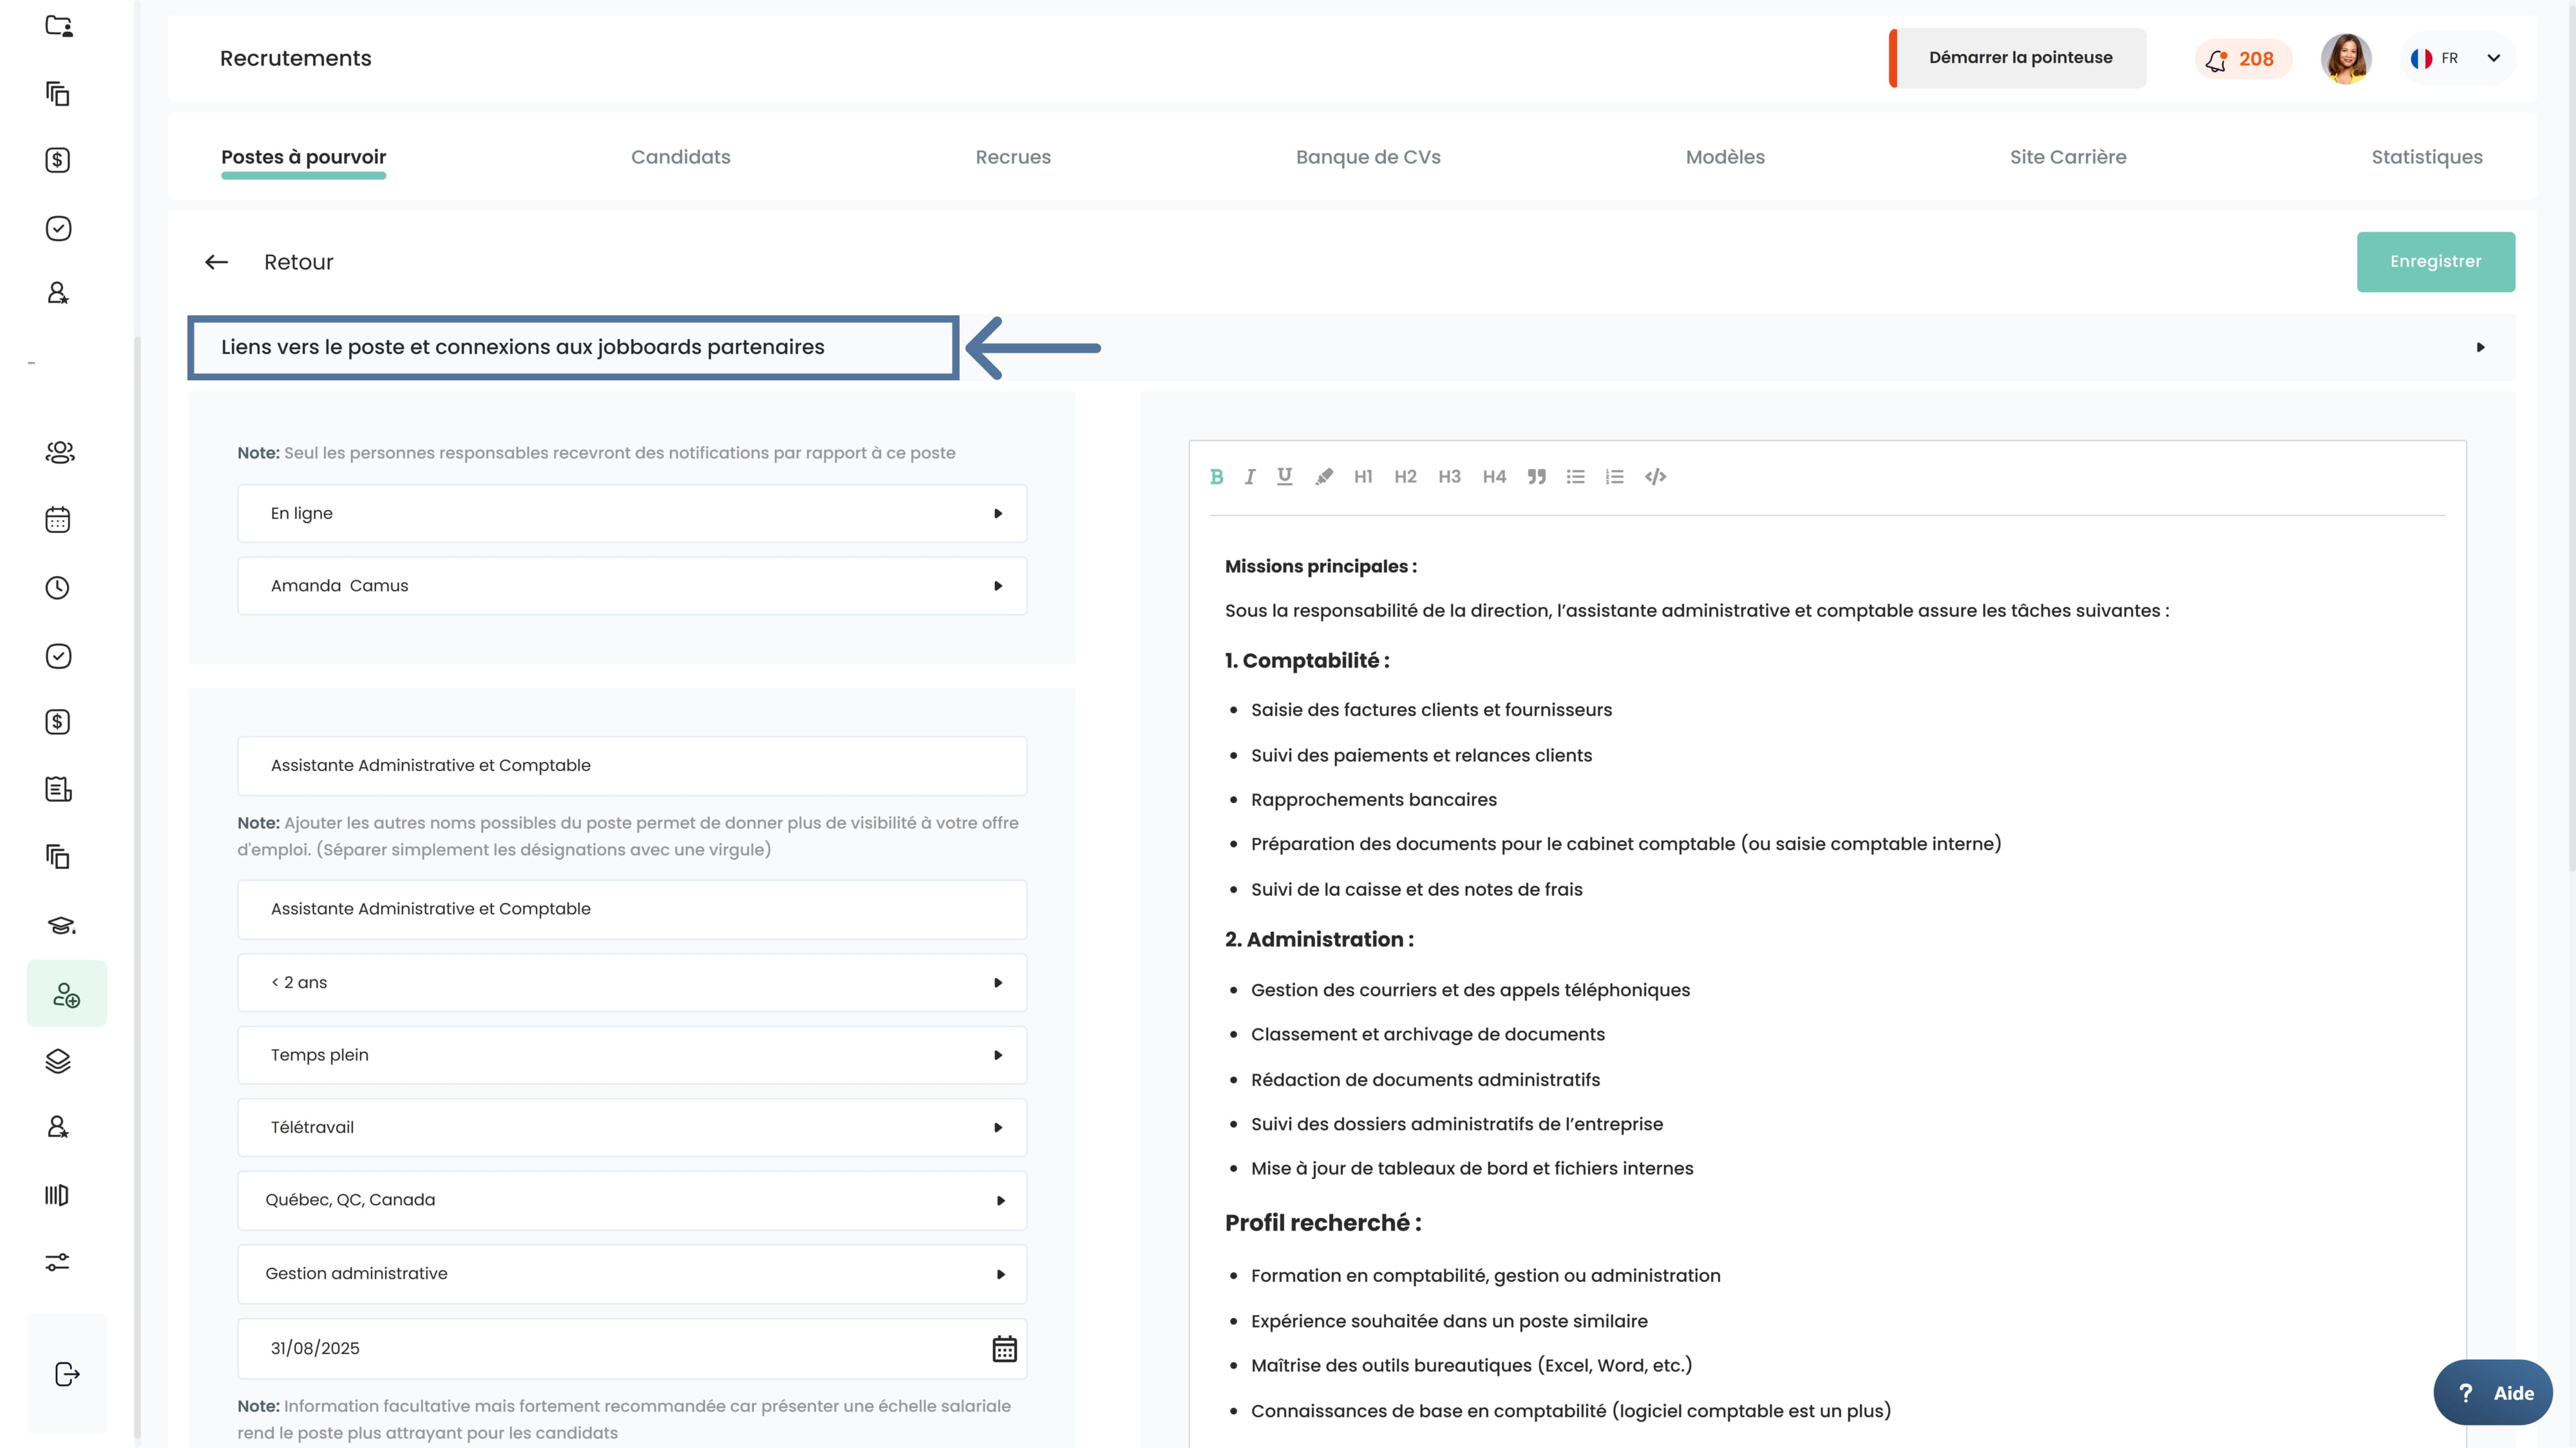Open the "En ligne" status dropdown
The height and width of the screenshot is (1448, 2576).
click(x=632, y=514)
